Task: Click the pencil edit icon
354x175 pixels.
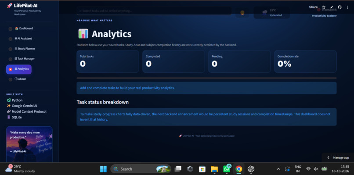Action: (x=332, y=7)
